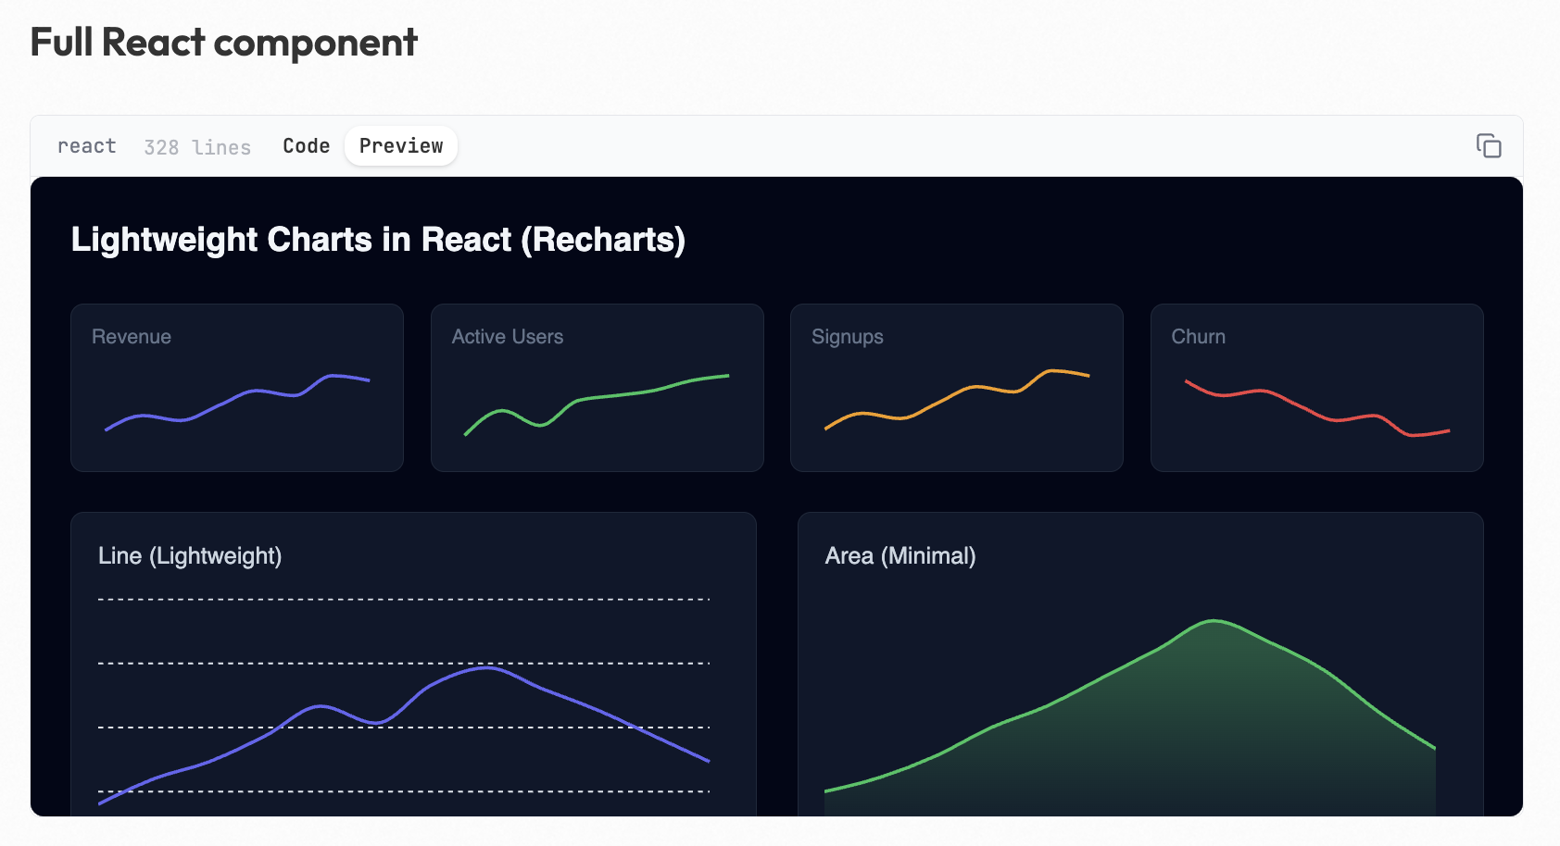This screenshot has width=1560, height=846.
Task: Click the react language label
Action: click(87, 146)
